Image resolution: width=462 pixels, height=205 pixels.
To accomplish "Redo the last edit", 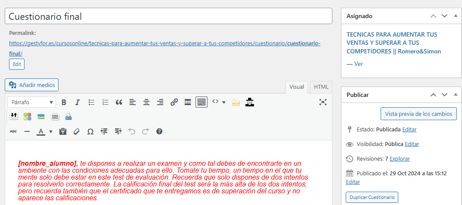I will tap(146, 131).
